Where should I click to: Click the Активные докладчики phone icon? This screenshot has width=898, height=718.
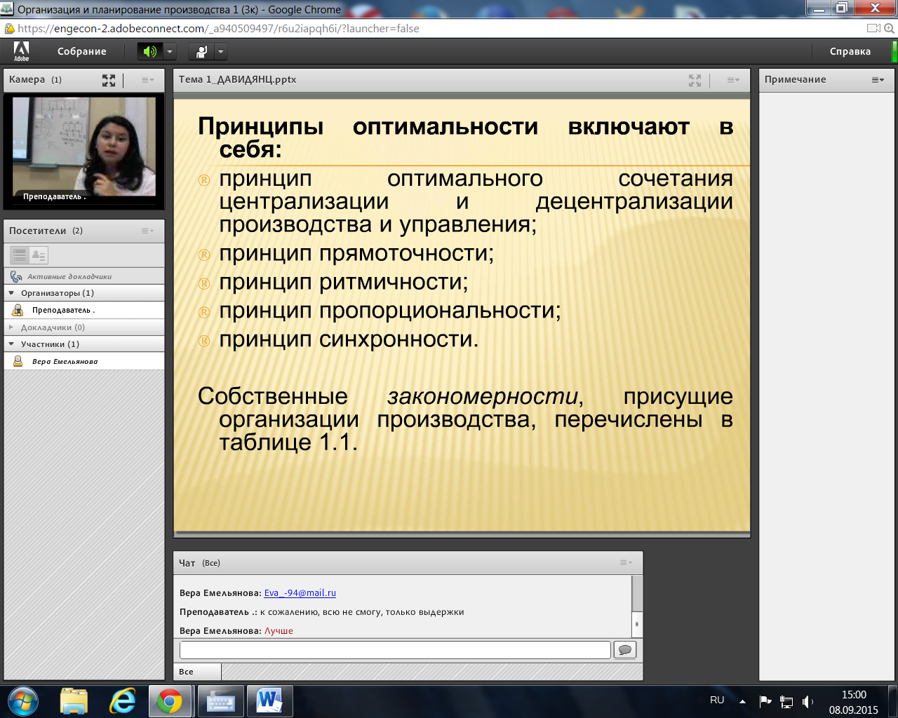(x=16, y=276)
